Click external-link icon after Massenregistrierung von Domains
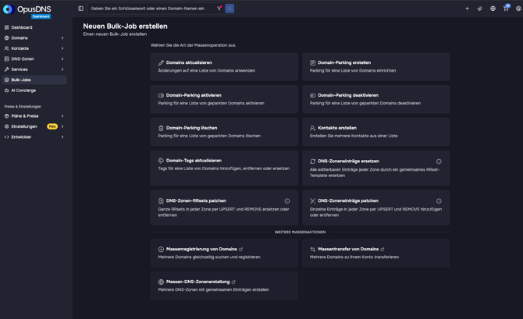The image size is (523, 319). [241, 250]
